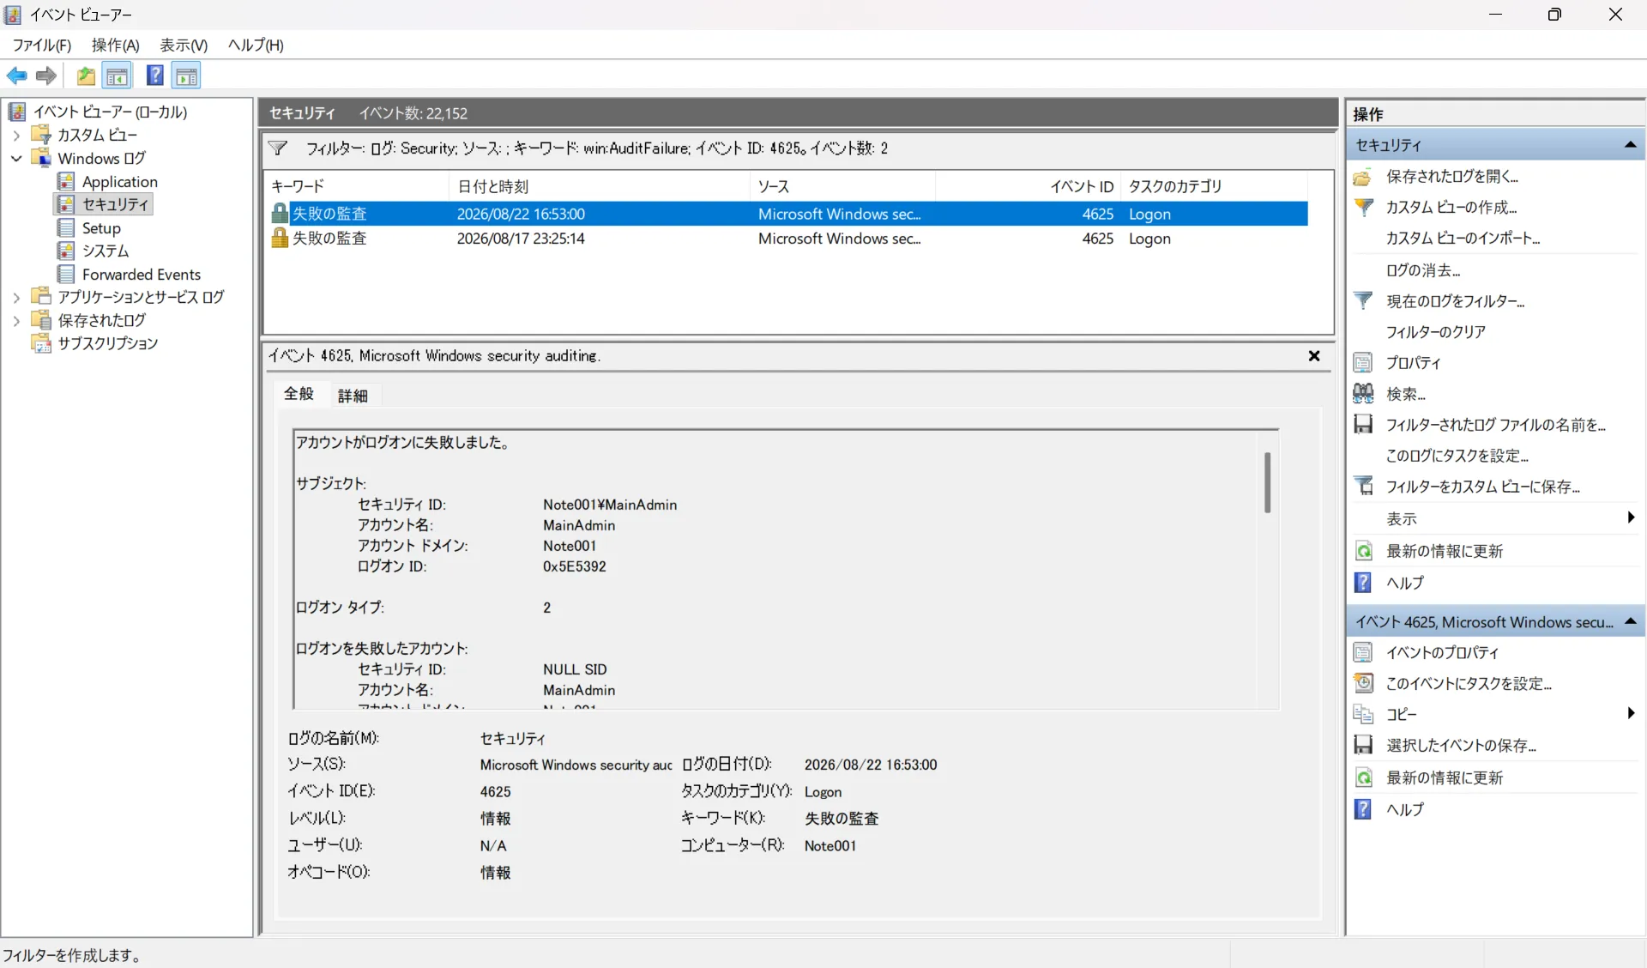Switch to the 詳細 tab

coord(353,396)
